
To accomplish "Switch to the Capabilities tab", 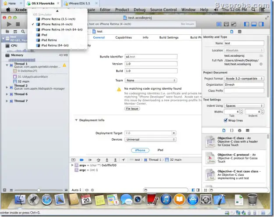I will point(123,37).
